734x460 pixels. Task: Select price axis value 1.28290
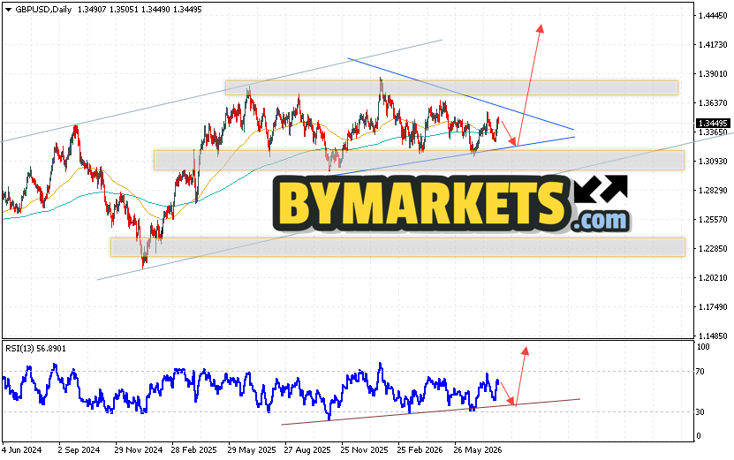(713, 190)
